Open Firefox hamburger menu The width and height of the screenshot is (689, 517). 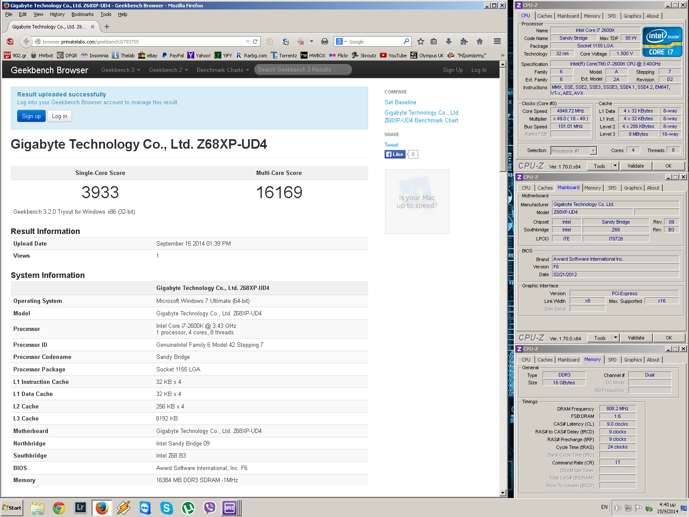pyautogui.click(x=497, y=42)
